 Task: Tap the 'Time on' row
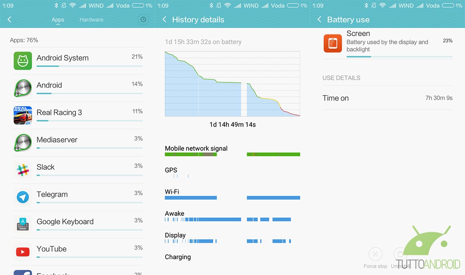tap(387, 98)
